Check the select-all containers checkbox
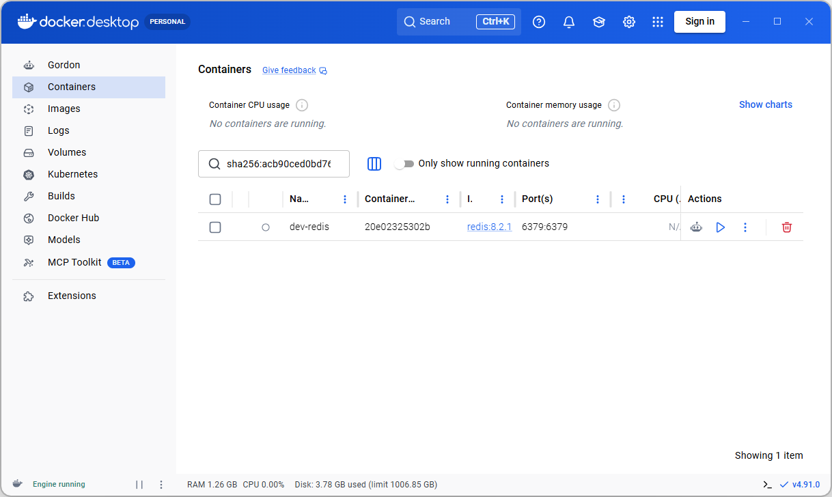This screenshot has width=832, height=497. click(x=215, y=199)
